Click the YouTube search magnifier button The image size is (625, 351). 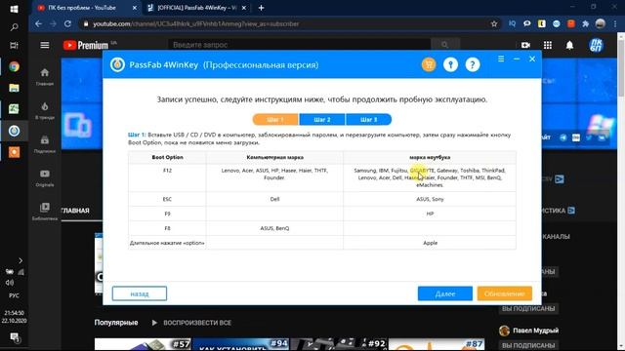tap(445, 45)
